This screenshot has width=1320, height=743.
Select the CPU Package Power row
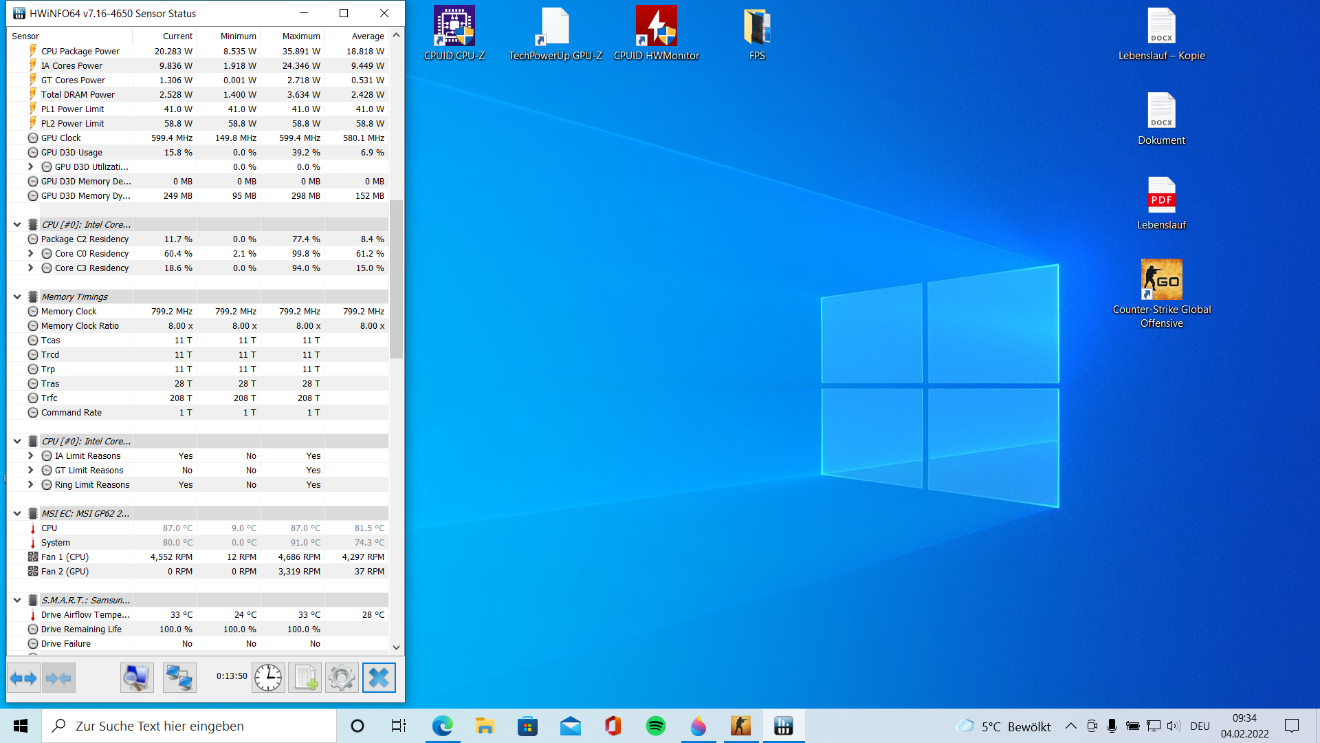[80, 52]
